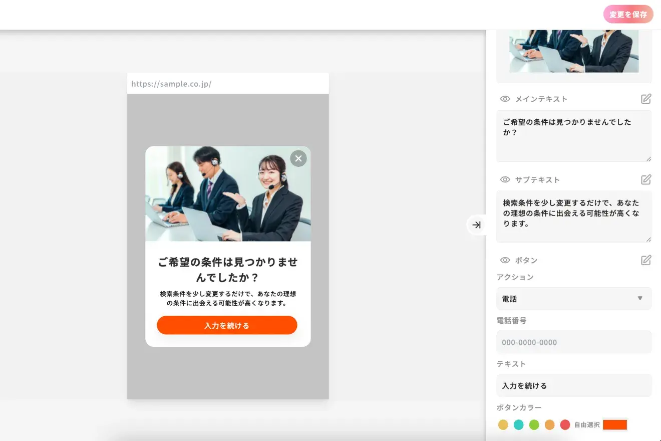Close the popup with the X icon
Viewport: 661px width, 441px height.
click(x=298, y=158)
